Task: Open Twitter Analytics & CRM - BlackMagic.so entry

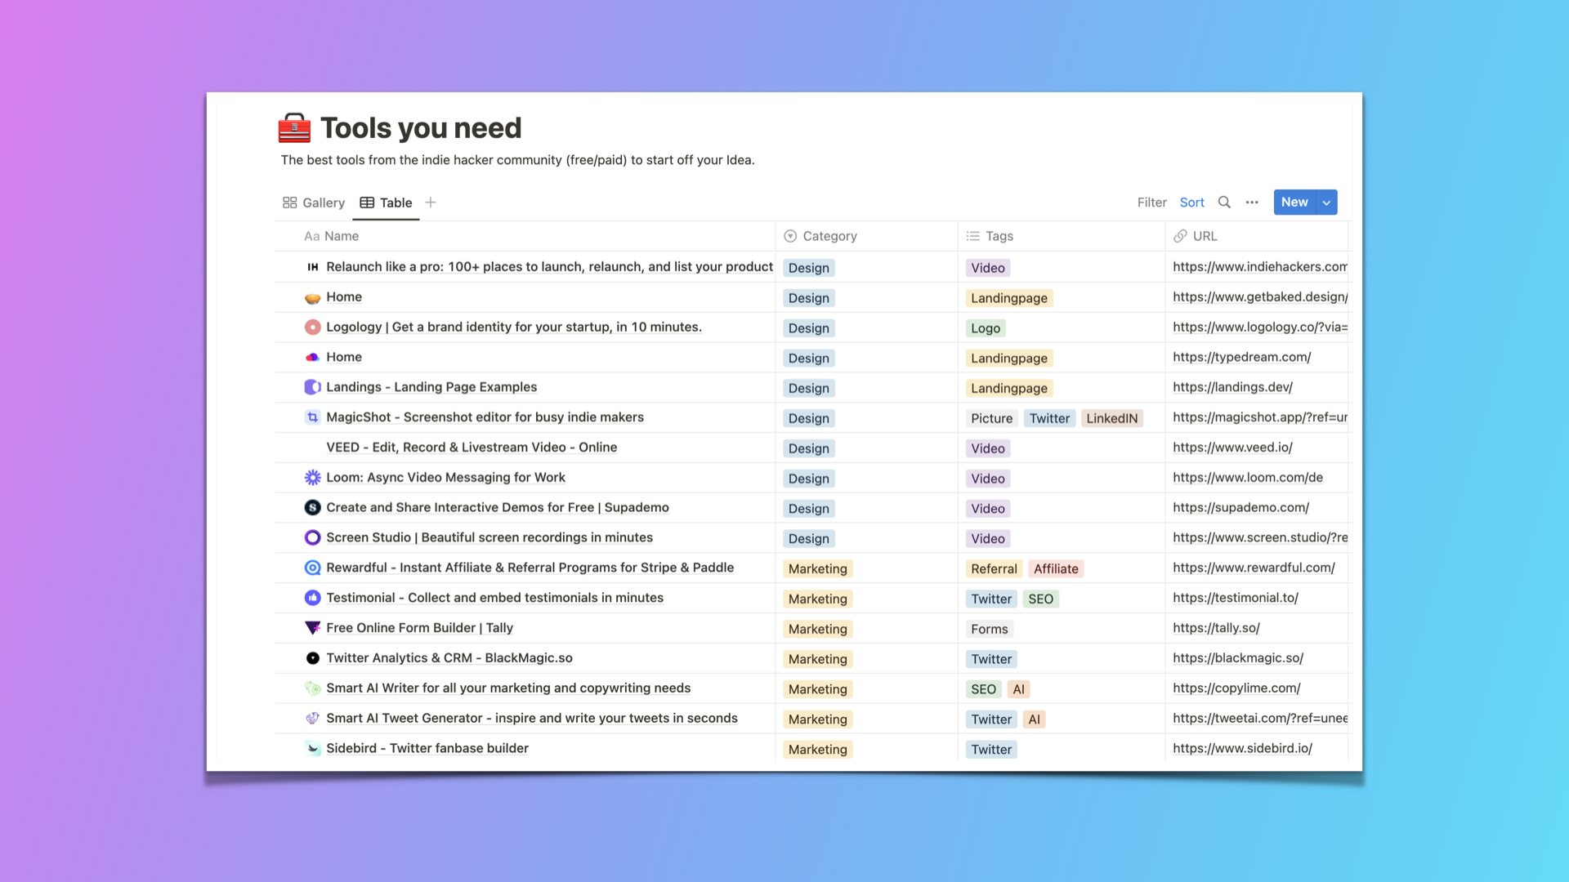Action: (449, 658)
